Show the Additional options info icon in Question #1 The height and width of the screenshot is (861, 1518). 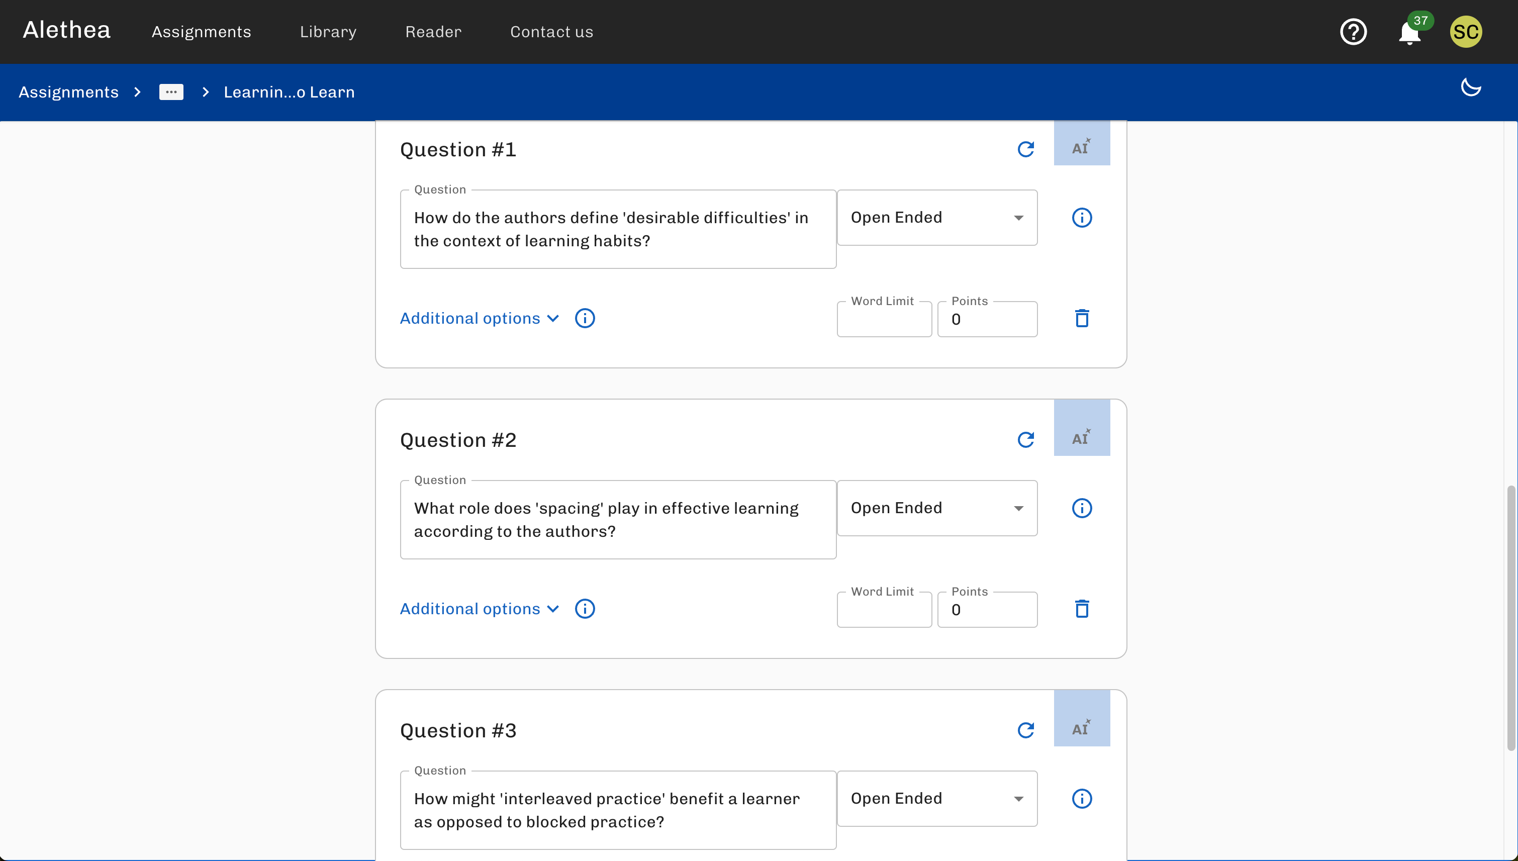(585, 318)
